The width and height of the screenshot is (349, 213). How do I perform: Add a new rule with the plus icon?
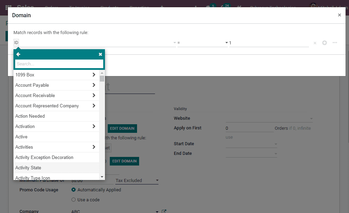pyautogui.click(x=324, y=43)
